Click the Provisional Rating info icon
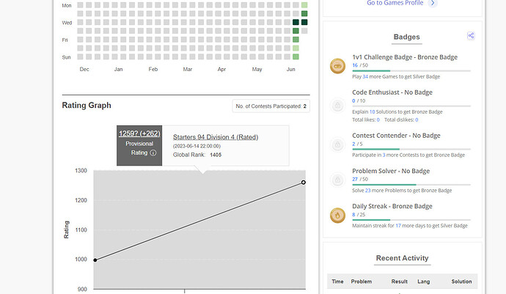Viewport: 506px width, 294px height. [x=153, y=152]
